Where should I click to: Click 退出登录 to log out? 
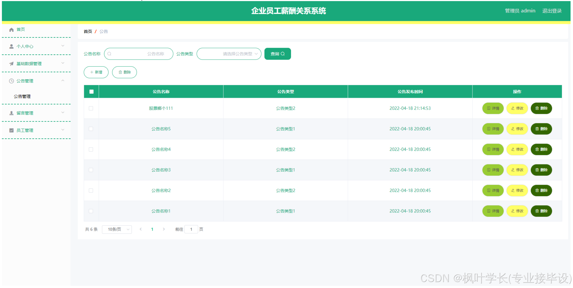(552, 11)
